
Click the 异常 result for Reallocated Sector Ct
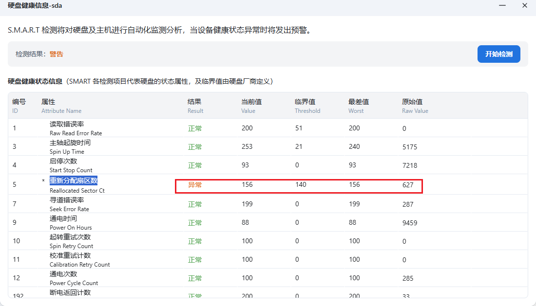click(x=195, y=185)
